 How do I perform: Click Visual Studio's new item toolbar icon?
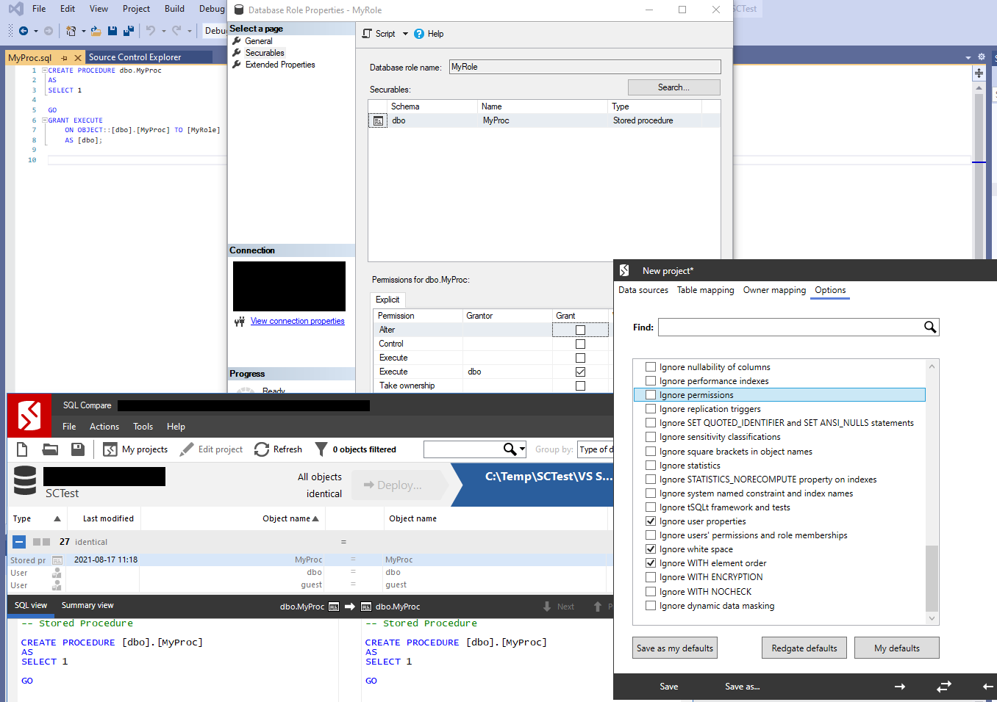point(71,31)
